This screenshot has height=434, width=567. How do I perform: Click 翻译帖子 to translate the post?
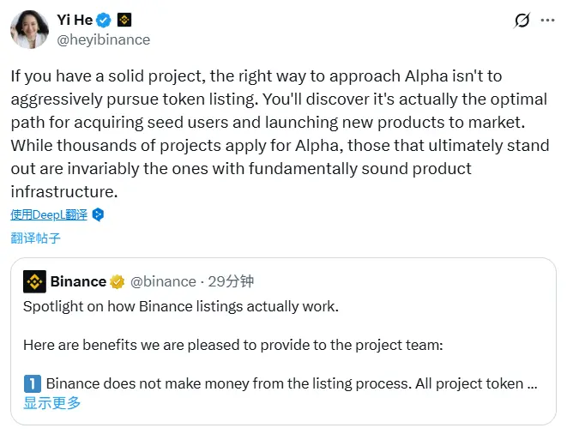pos(36,238)
